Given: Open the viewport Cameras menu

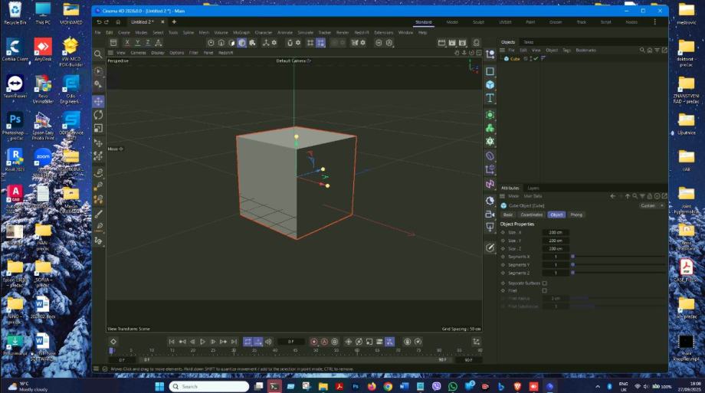Looking at the screenshot, I should [138, 53].
